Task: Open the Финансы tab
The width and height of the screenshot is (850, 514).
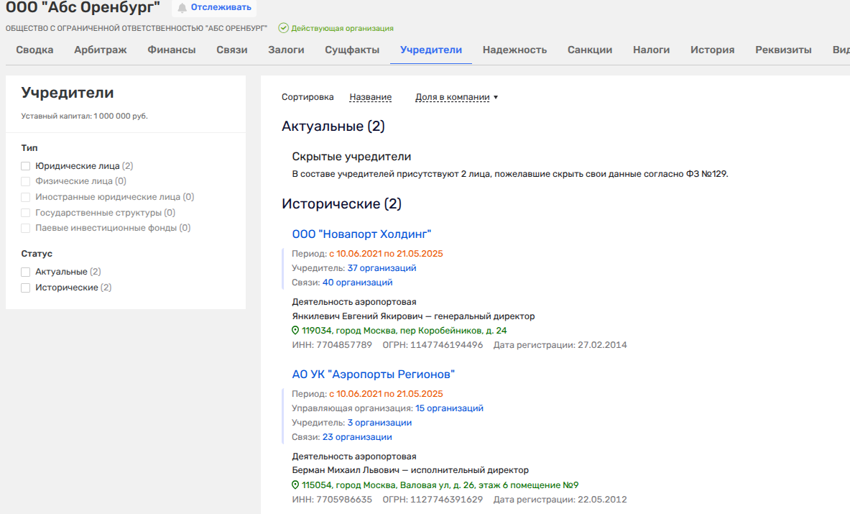Action: click(172, 50)
